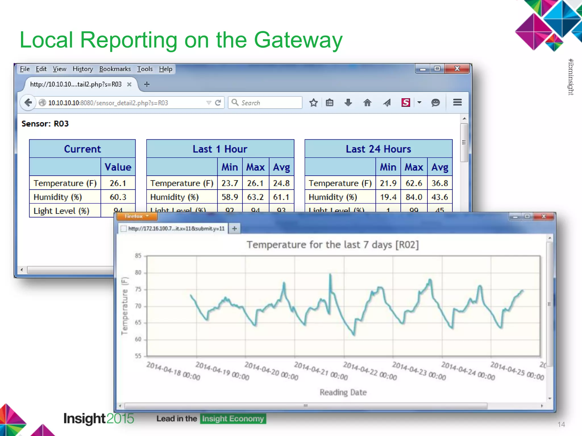Open the URL bar history dropdown arrow

[209, 103]
